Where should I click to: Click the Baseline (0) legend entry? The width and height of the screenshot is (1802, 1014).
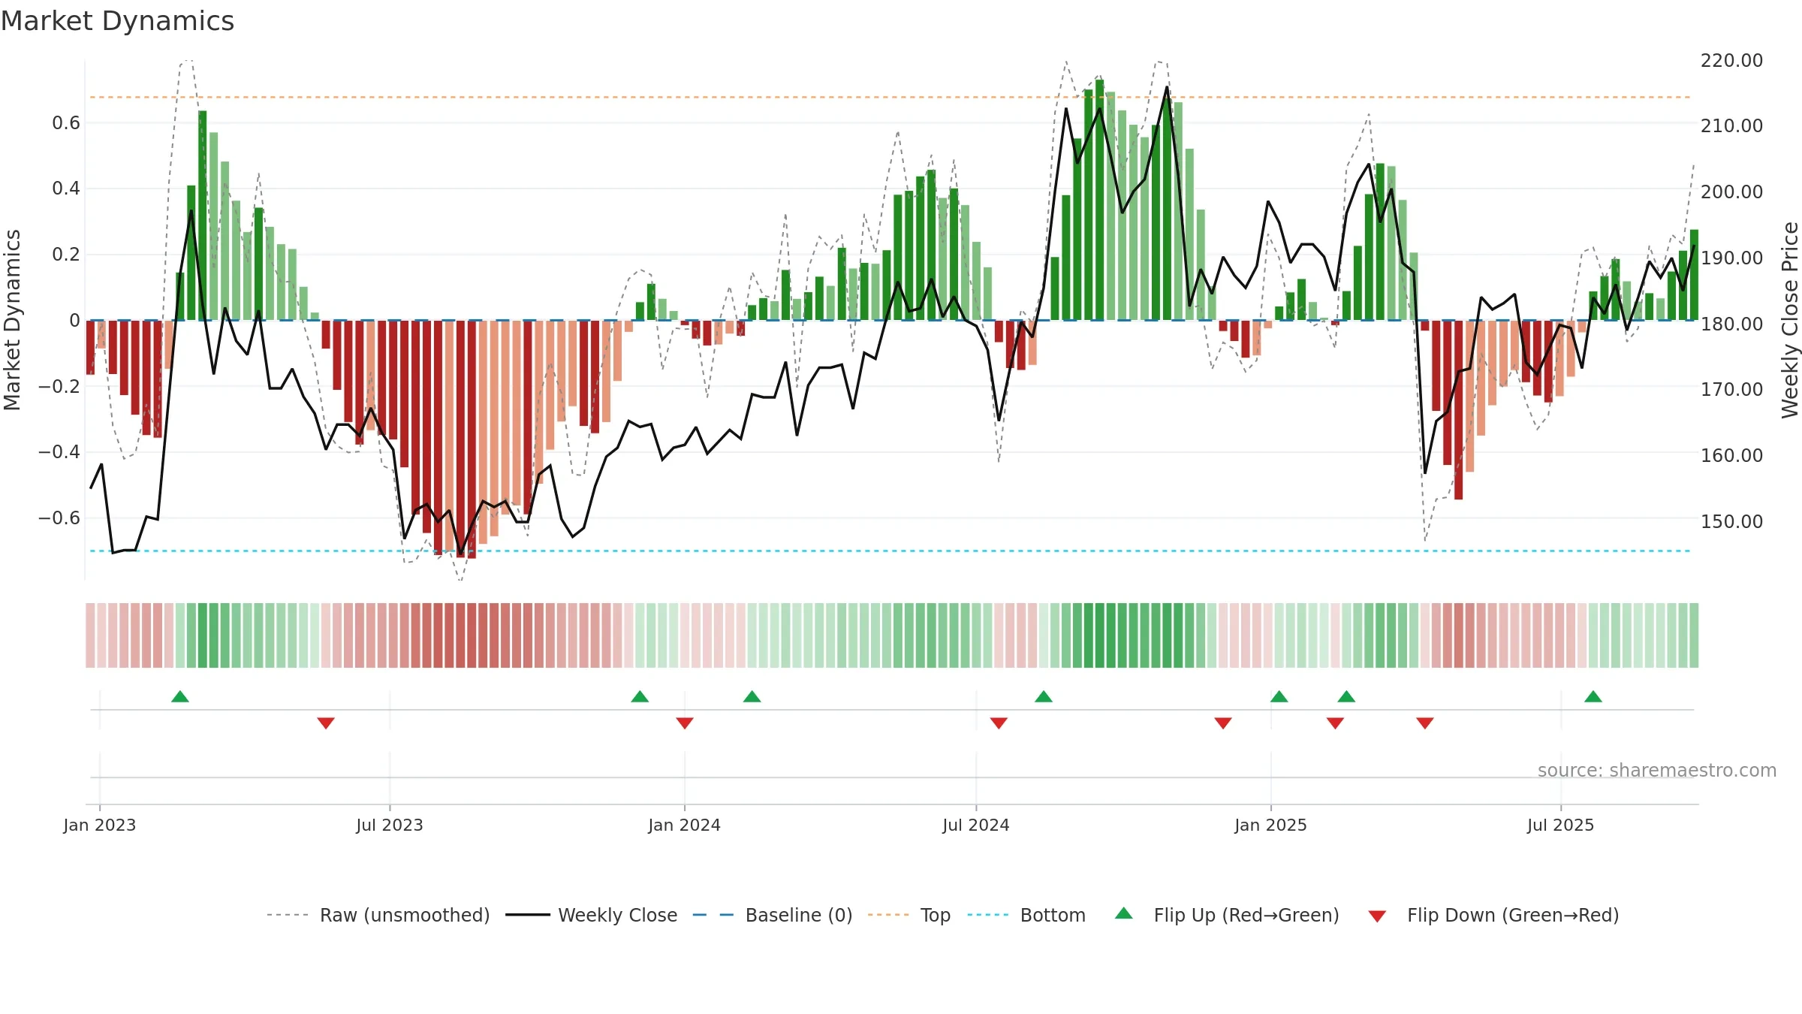(x=773, y=915)
